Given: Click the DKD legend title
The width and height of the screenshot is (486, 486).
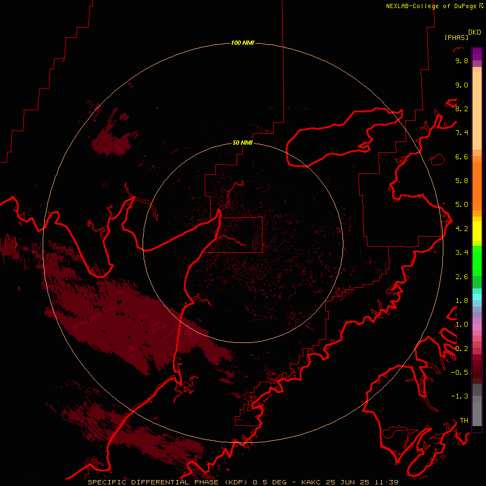Looking at the screenshot, I should tap(475, 32).
